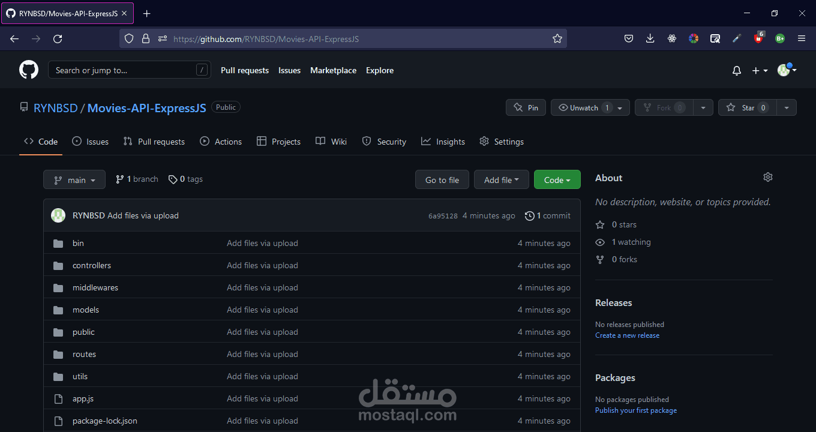Screen dimensions: 816x432
Task: Open the Create a new release link
Action: tap(627, 335)
